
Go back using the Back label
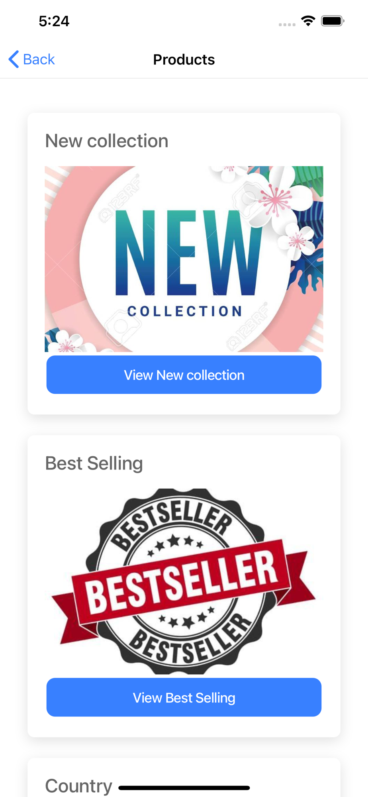[39, 59]
